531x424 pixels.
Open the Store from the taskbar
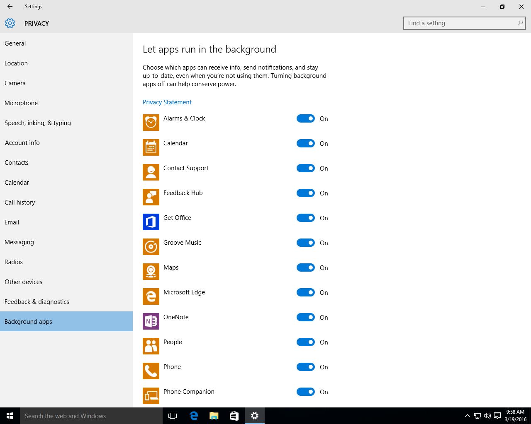click(234, 416)
